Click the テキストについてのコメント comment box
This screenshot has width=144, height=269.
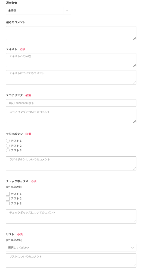click(71, 77)
